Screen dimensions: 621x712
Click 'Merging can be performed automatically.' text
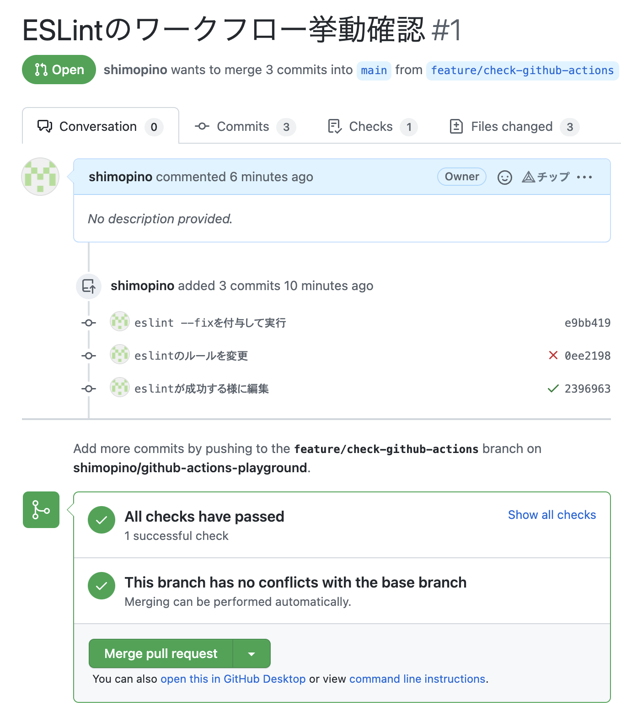point(238,602)
